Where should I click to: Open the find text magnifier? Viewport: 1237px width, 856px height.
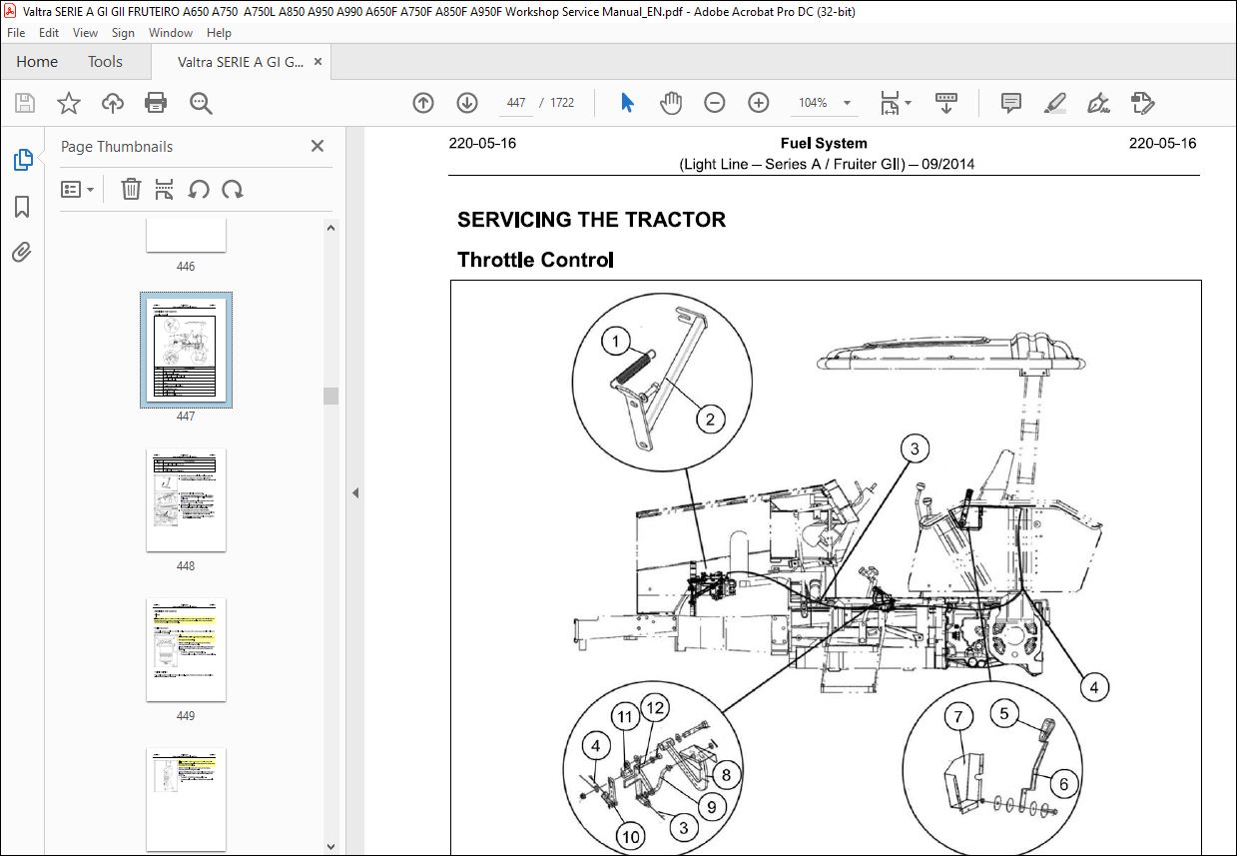(201, 103)
